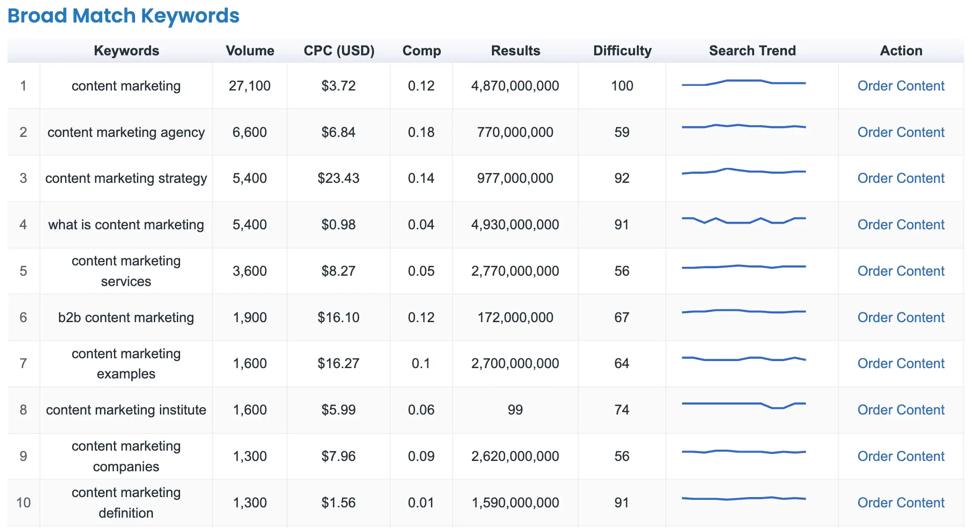Image resolution: width=967 pixels, height=528 pixels.
Task: Select keyword 'content marketing examples'
Action: click(x=126, y=363)
